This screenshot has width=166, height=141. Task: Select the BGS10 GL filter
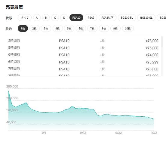click(146, 18)
